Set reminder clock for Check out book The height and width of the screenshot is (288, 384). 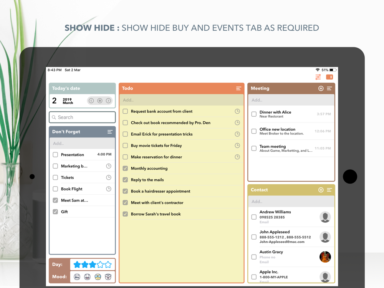pyautogui.click(x=237, y=123)
